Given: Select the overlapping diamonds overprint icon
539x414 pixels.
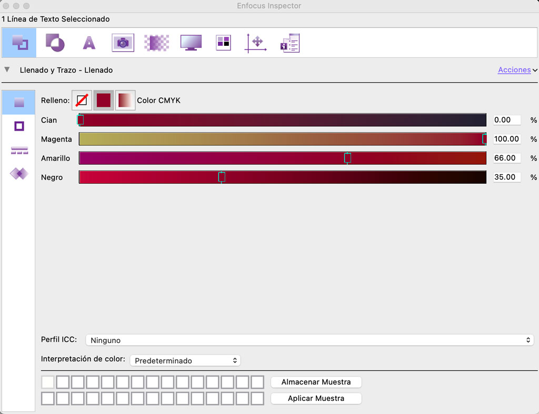Looking at the screenshot, I should click(19, 174).
